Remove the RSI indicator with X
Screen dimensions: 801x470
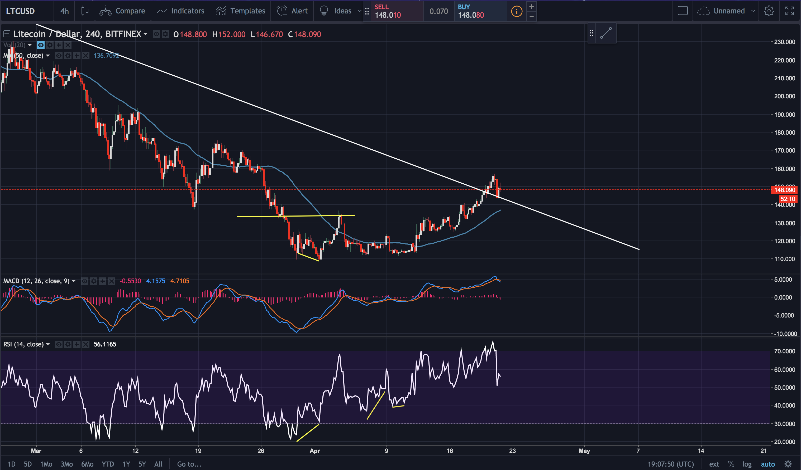(x=85, y=344)
